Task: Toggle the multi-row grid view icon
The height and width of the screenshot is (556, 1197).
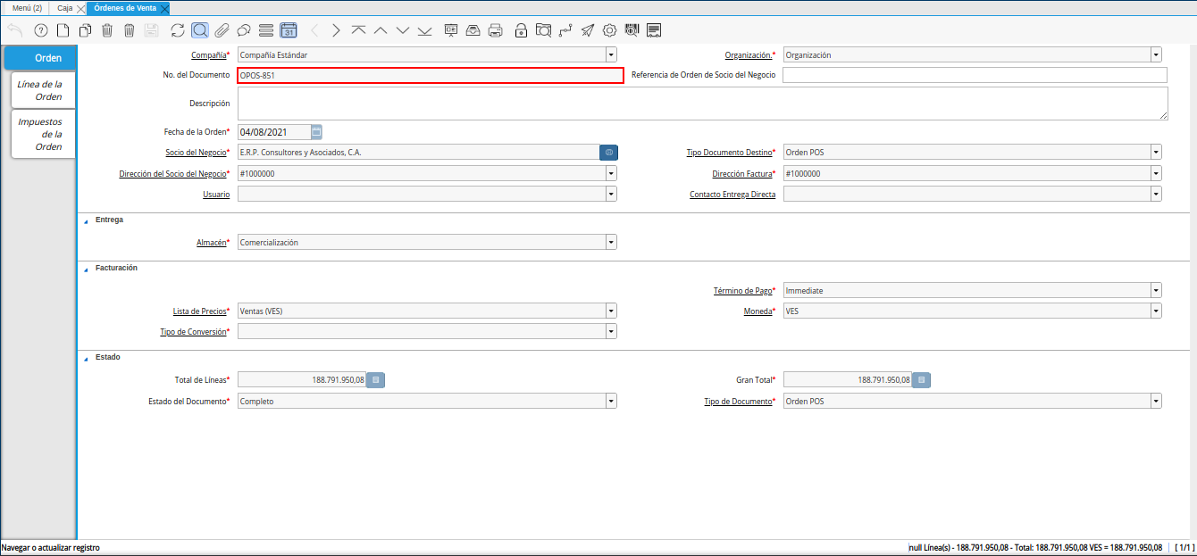Action: click(x=265, y=30)
